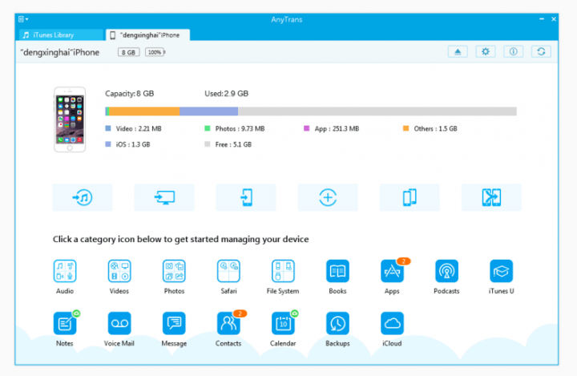Click the "Video : 2.21 MB" legend text
Screen dimensions: 577x376
pos(139,128)
